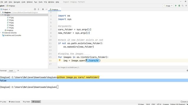
Task: Select 01.jpg in the project tree
Action: pos(11,17)
